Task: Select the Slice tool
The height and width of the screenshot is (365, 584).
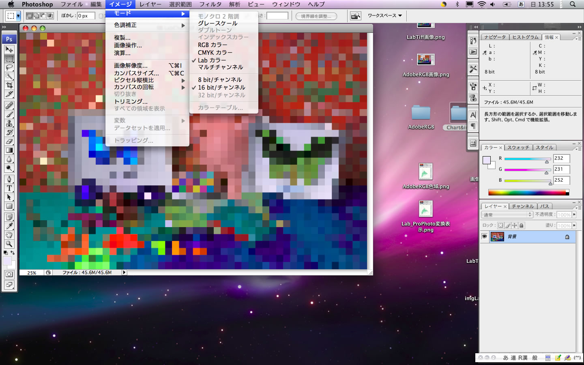Action: pyautogui.click(x=9, y=94)
